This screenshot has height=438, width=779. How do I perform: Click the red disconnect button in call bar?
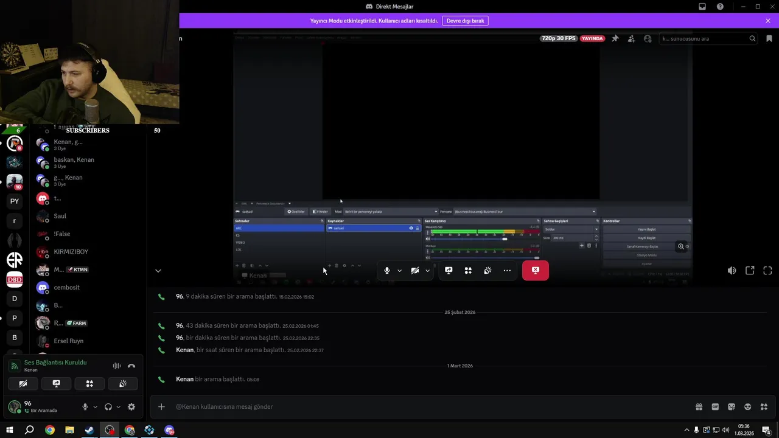pos(536,271)
